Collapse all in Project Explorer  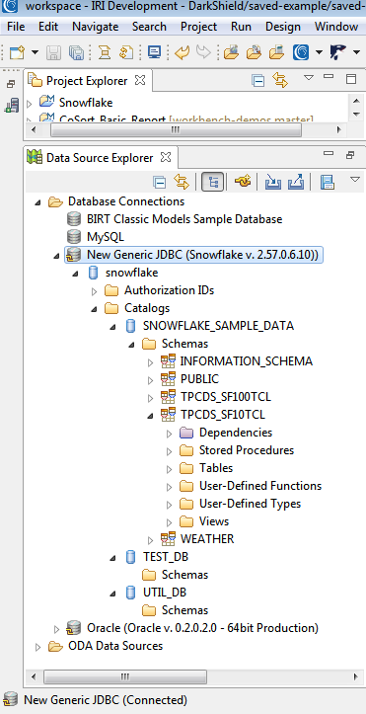coord(258,81)
